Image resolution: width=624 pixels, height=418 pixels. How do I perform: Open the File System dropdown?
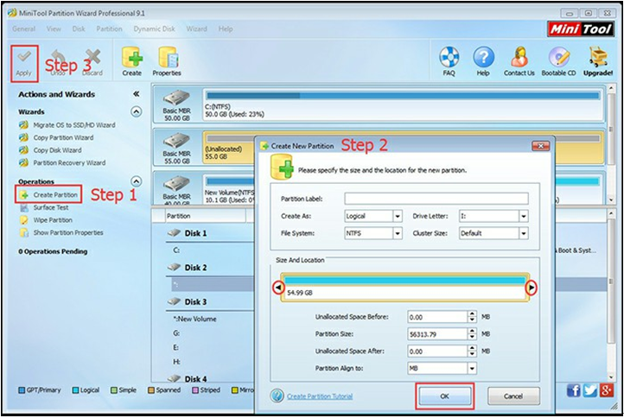tap(398, 233)
